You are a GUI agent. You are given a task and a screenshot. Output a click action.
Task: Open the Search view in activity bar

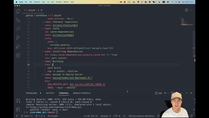click(18, 29)
